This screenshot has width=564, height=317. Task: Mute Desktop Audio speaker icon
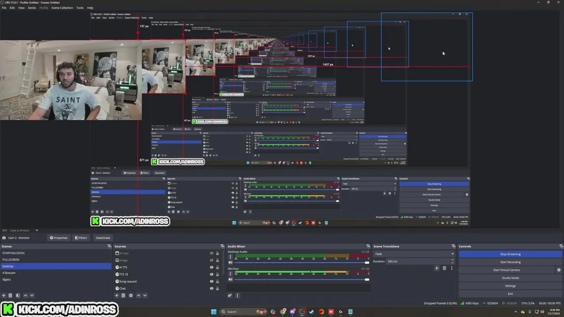(230, 262)
